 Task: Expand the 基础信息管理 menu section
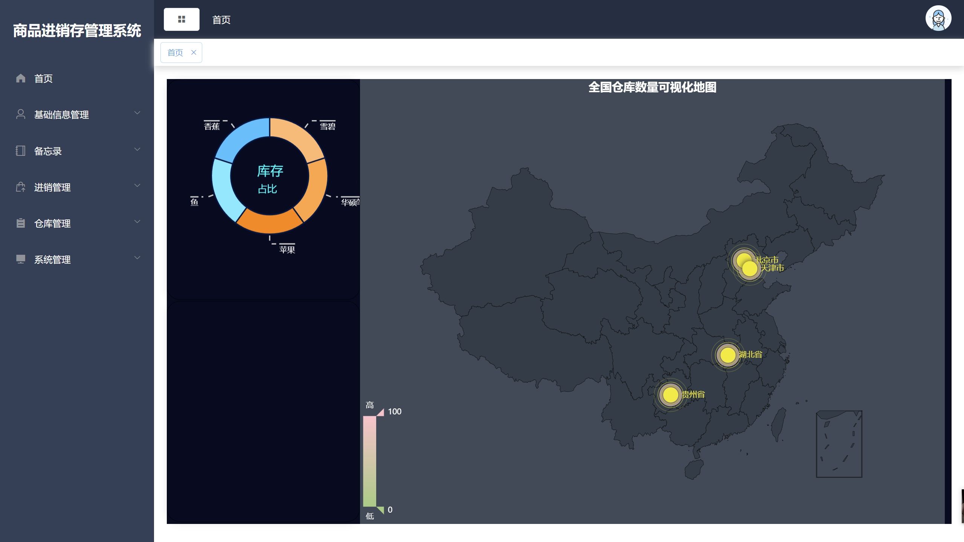[x=62, y=115]
